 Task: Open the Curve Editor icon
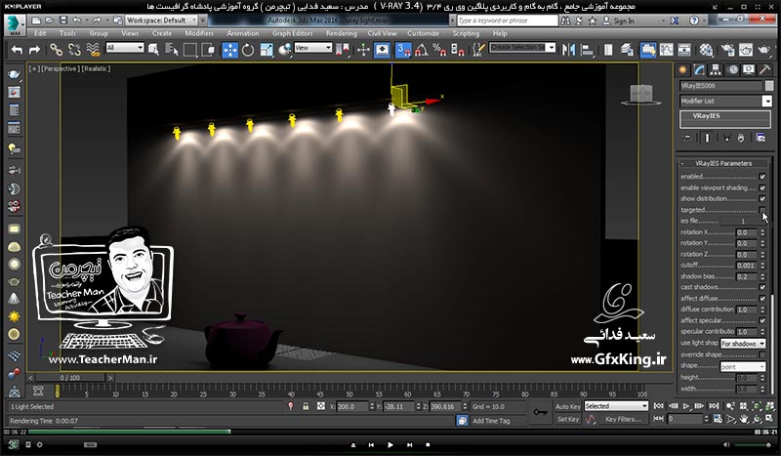point(666,50)
